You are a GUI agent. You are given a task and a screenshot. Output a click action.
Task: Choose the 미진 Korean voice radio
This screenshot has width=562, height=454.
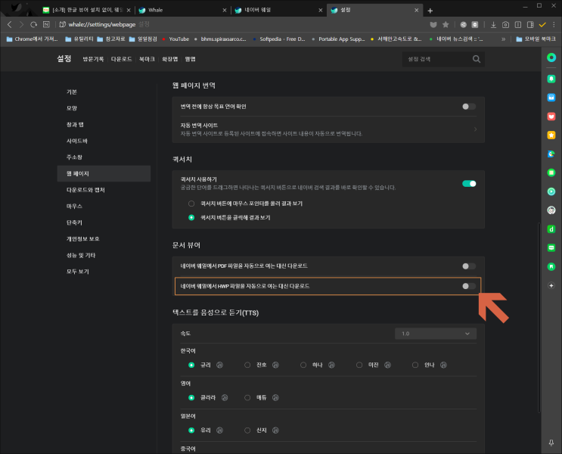(359, 365)
